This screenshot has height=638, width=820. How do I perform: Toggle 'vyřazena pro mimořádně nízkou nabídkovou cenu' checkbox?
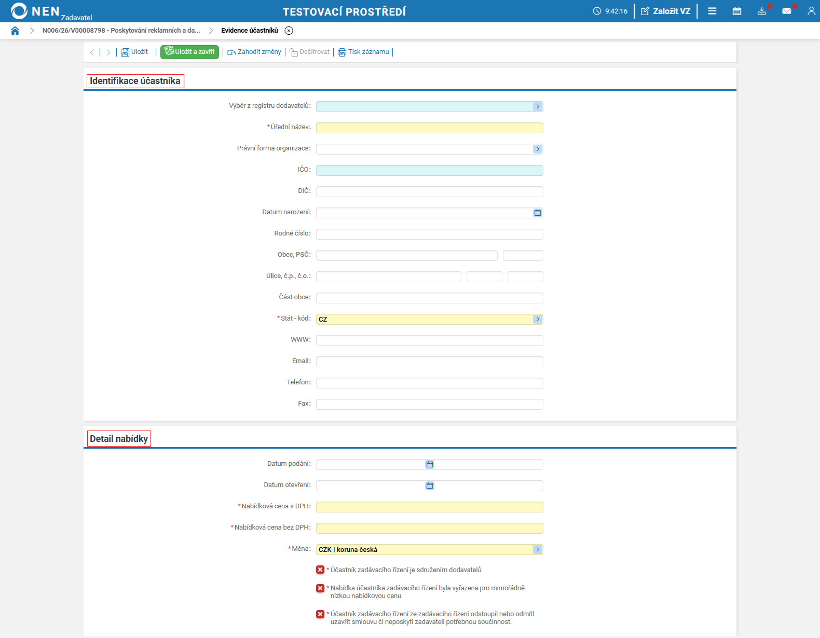pos(320,588)
